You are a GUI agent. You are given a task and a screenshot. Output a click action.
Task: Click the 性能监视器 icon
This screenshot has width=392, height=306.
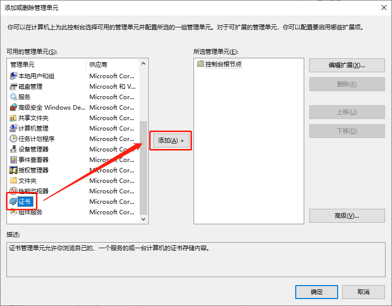(13, 191)
